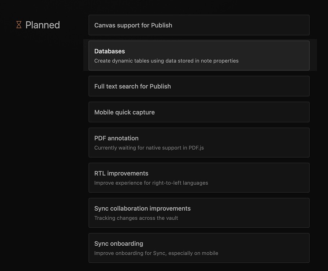Select the Full text search for Publish card
328x271 pixels.
(199, 86)
